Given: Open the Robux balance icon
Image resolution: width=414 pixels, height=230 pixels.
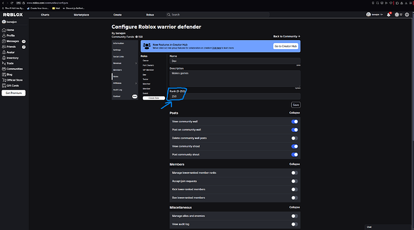Looking at the screenshot, I should [x=397, y=15].
